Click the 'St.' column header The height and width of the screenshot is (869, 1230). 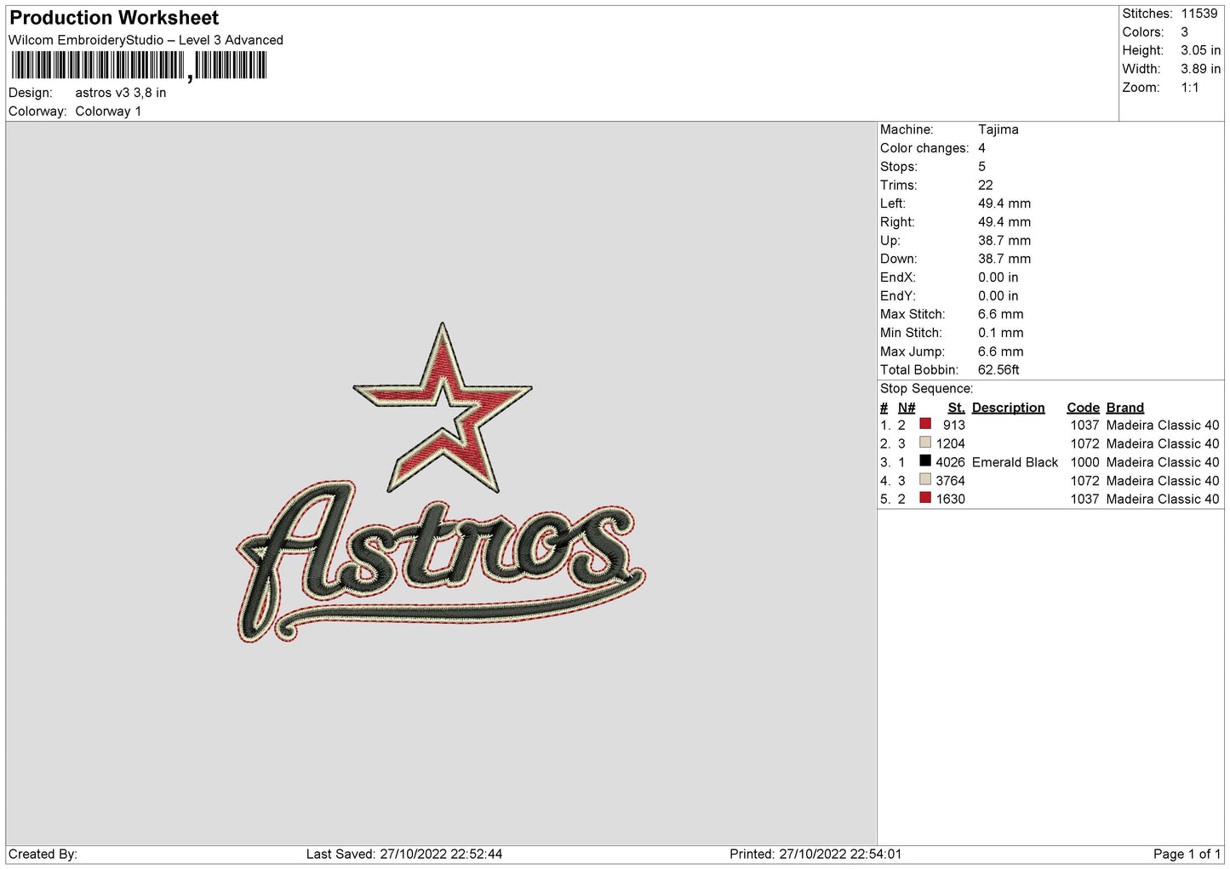957,408
